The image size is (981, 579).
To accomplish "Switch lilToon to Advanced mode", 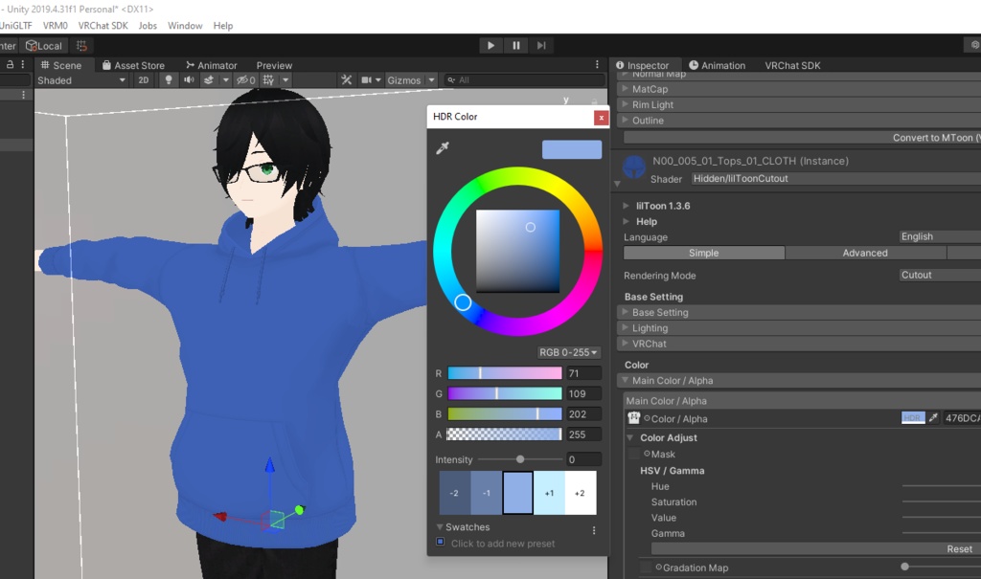I will pos(863,253).
